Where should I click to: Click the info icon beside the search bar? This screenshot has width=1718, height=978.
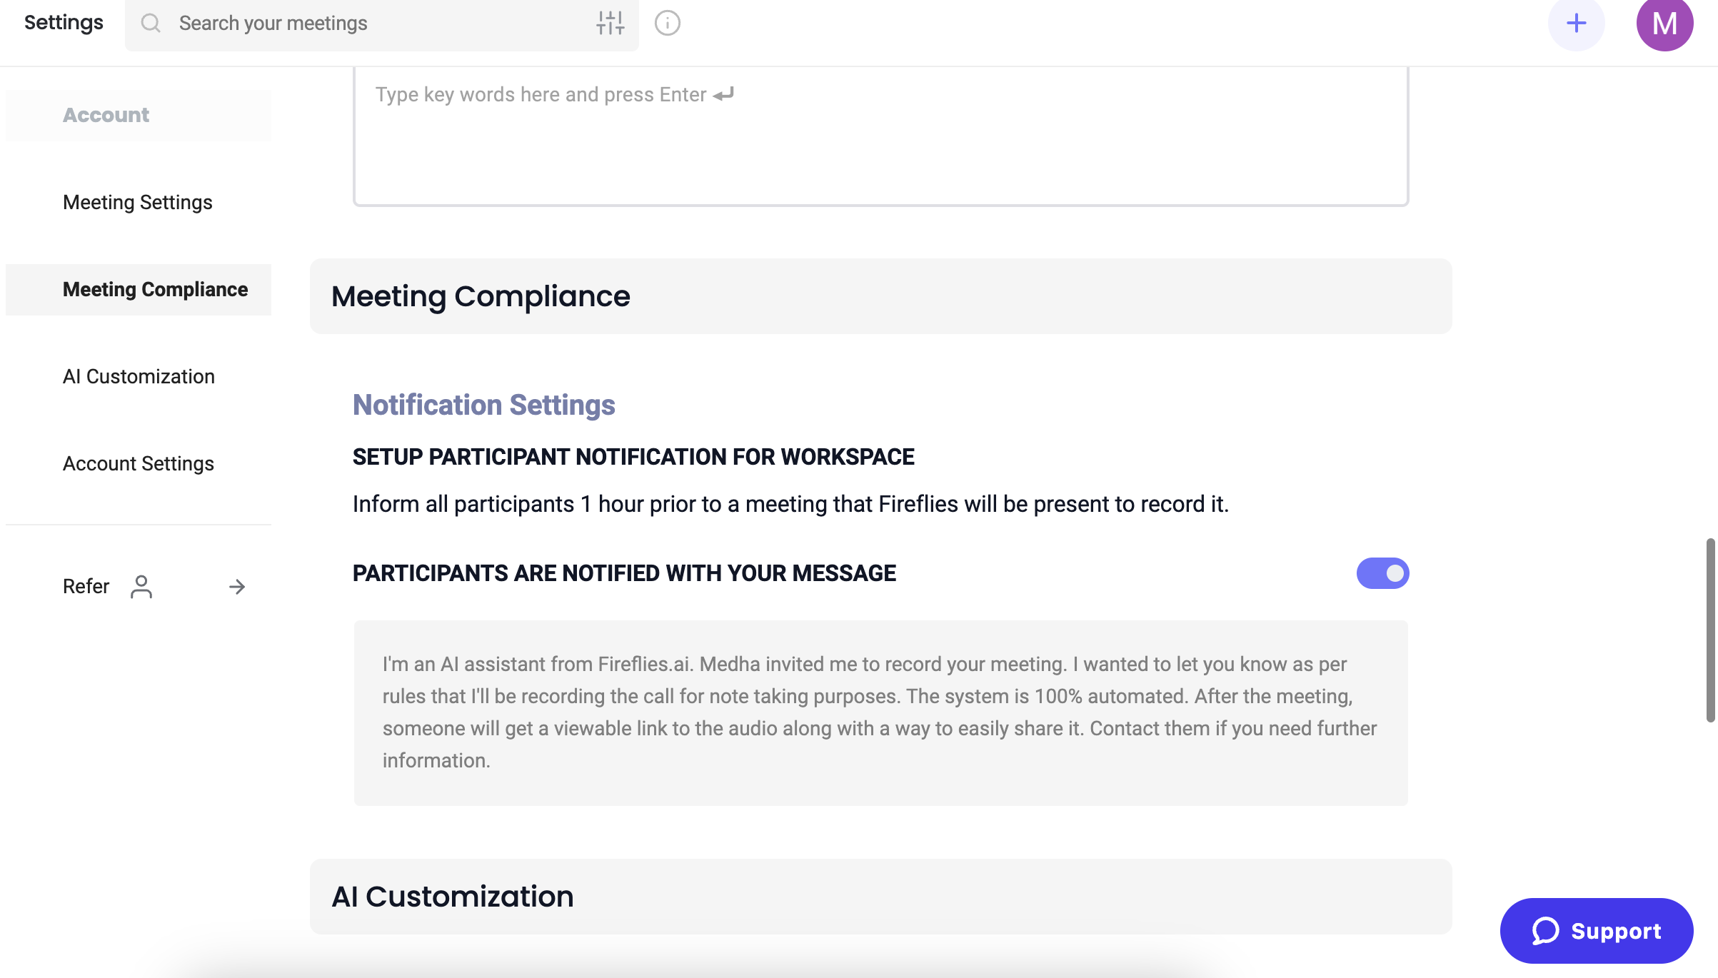tap(667, 22)
